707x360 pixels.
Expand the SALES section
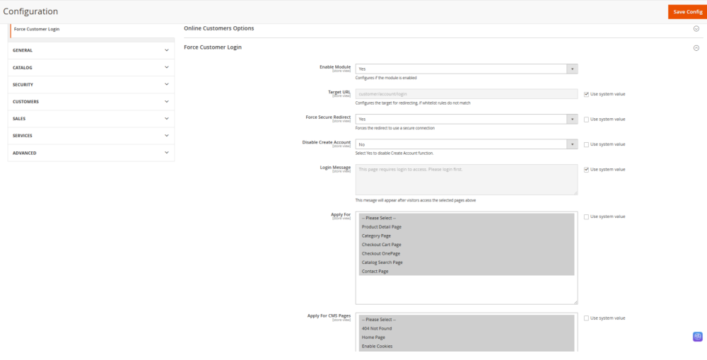tap(91, 119)
